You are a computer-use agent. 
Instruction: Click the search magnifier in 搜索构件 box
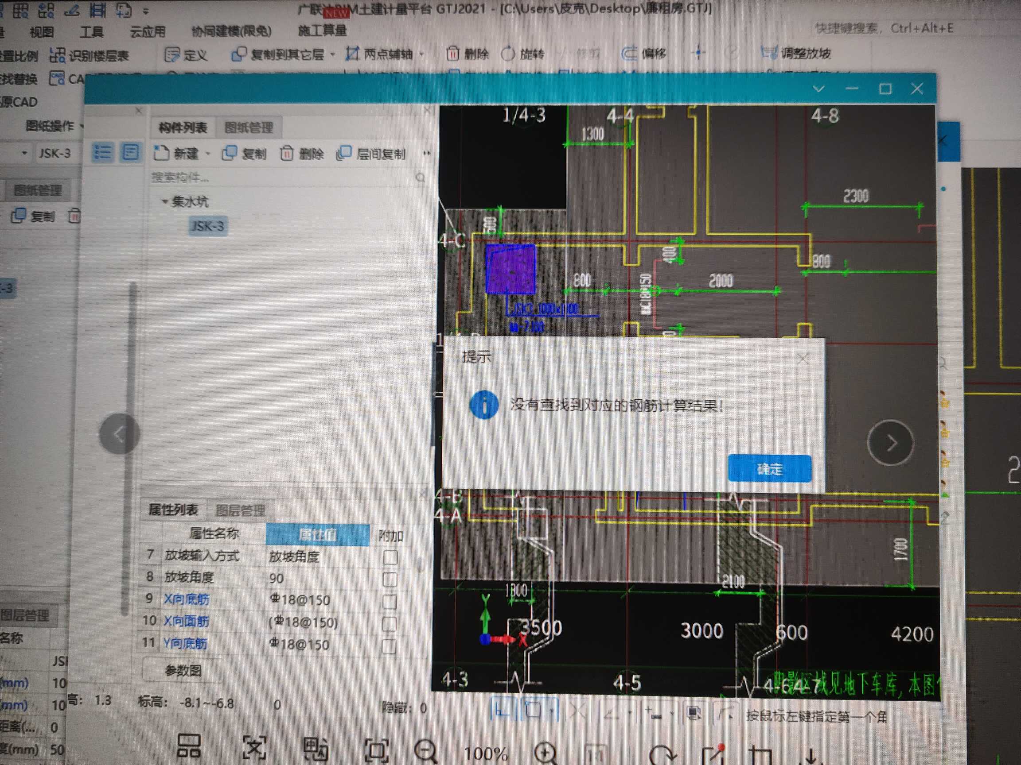coord(420,178)
